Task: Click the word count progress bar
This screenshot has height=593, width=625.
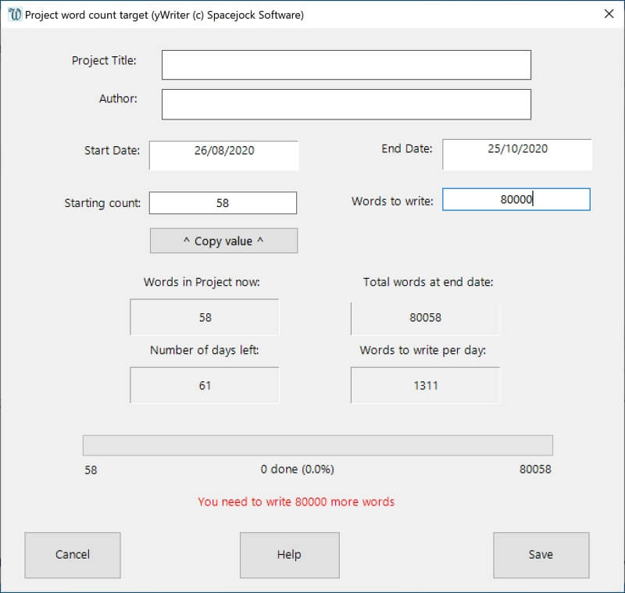Action: pyautogui.click(x=318, y=445)
